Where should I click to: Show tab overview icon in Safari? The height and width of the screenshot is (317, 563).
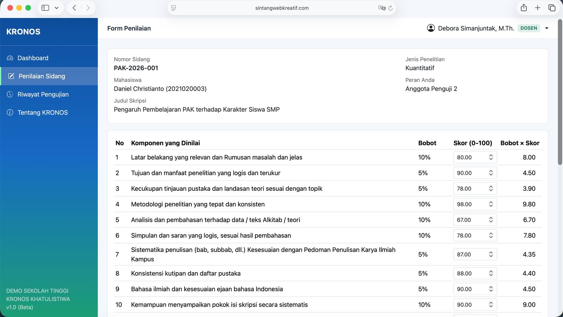pyautogui.click(x=552, y=8)
